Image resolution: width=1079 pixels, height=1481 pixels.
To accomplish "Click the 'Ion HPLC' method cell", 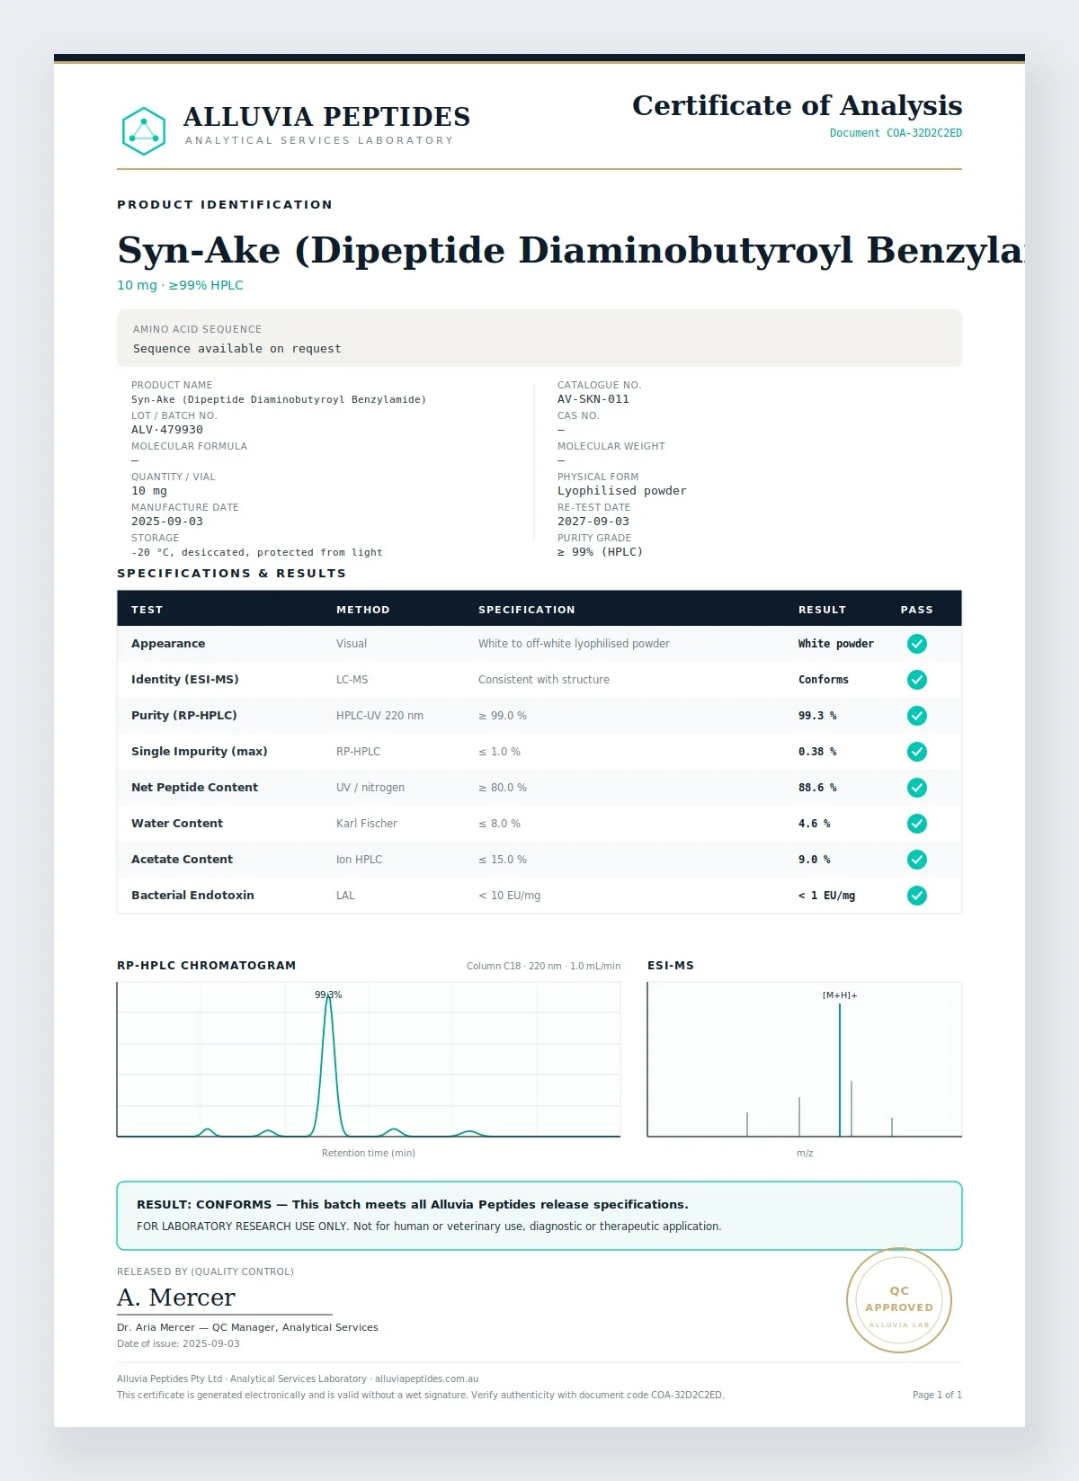I will point(360,860).
